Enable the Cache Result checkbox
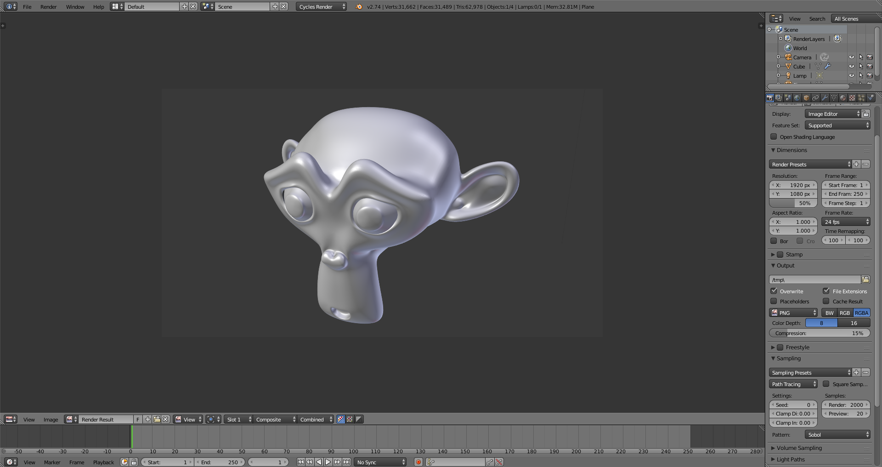 (826, 301)
